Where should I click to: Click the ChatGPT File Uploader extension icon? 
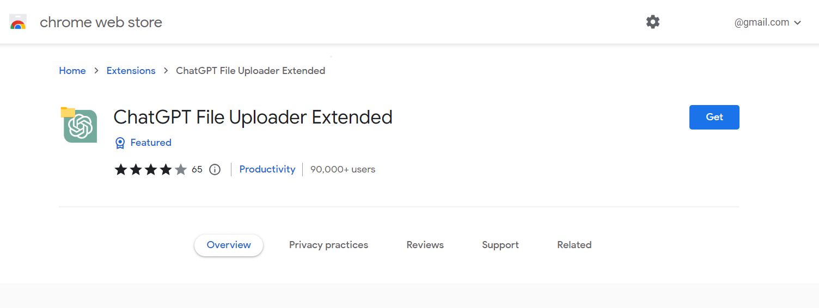80,125
